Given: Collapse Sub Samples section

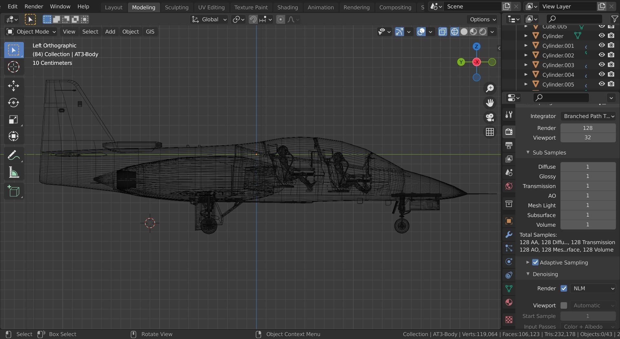Looking at the screenshot, I should point(528,152).
